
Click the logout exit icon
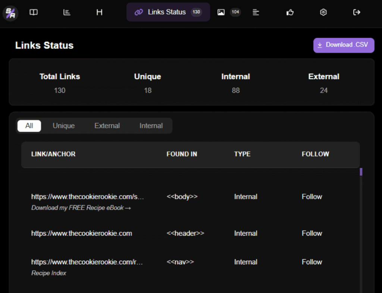357,12
